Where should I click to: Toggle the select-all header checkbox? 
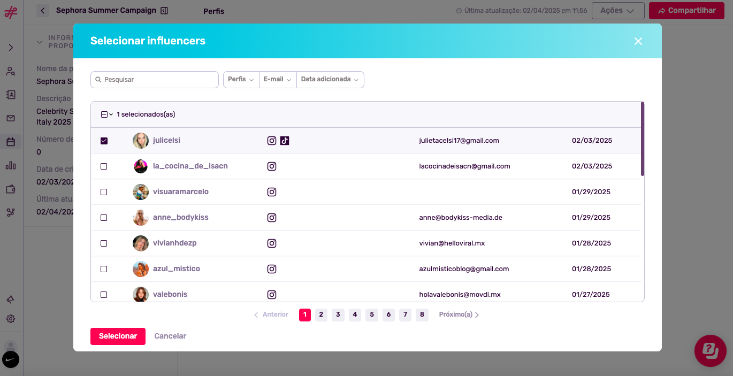coord(104,114)
